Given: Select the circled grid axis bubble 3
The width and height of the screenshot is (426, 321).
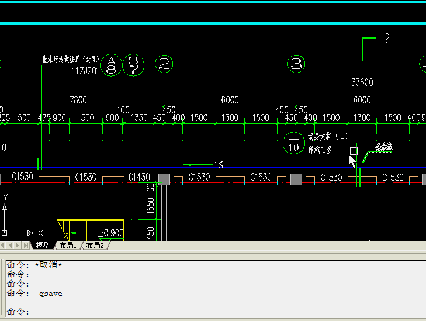Looking at the screenshot, I should coord(296,64).
